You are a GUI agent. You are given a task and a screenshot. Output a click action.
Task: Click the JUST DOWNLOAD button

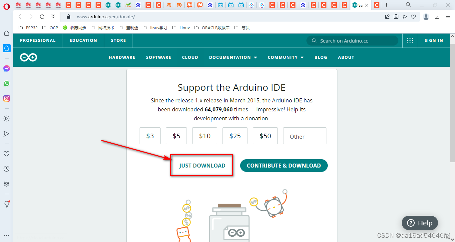coord(201,165)
